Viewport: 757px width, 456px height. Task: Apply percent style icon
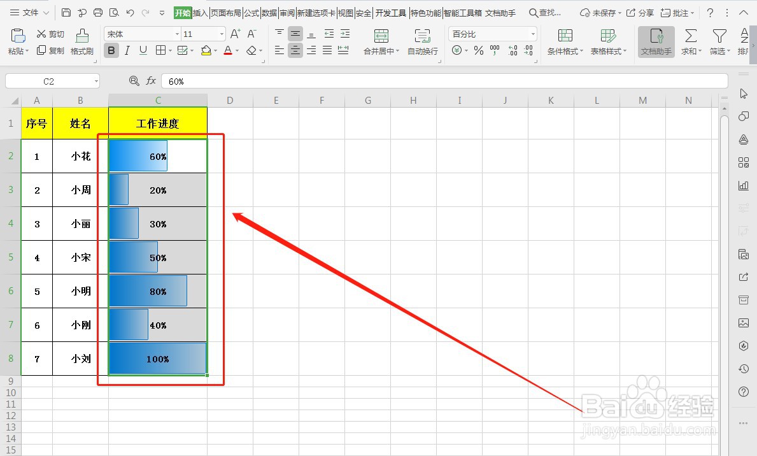(478, 50)
